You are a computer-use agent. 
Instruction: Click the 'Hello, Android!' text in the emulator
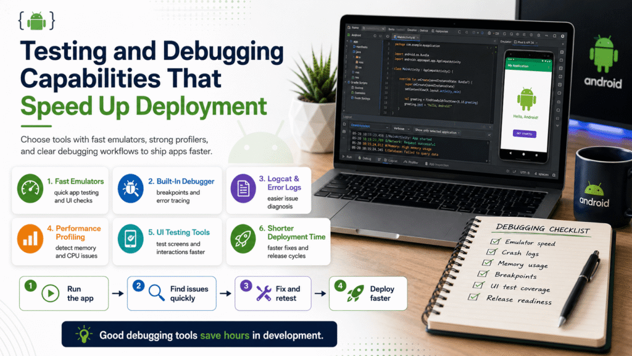coord(526,117)
